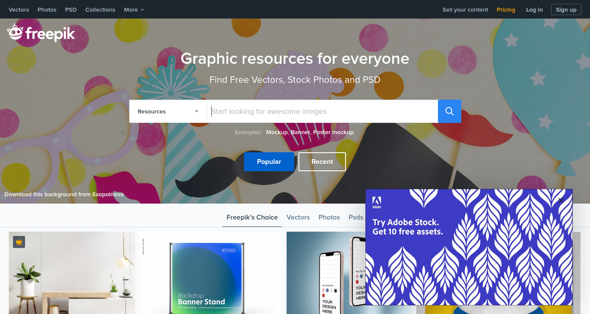Open the Backdrop Banner Stand thumbnail
590x314 pixels.
click(211, 273)
